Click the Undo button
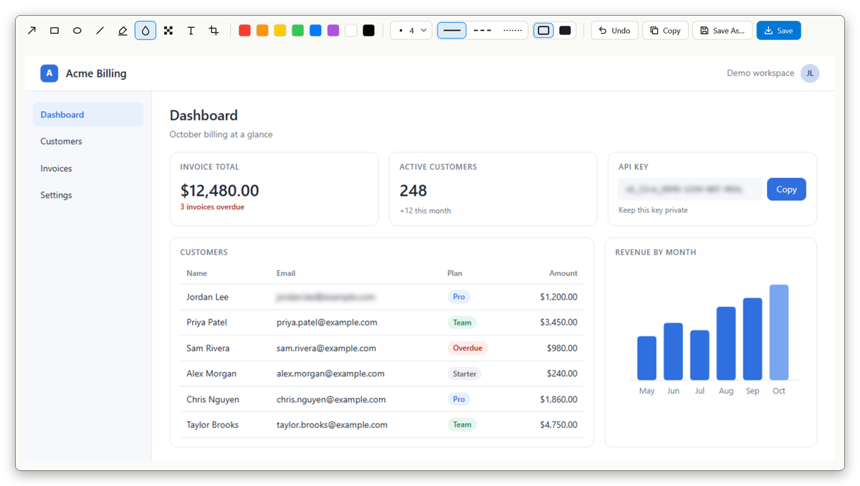860x486 pixels. coord(614,31)
